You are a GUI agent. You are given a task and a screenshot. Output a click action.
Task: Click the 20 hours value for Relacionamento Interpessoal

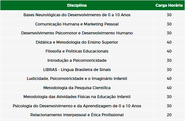(169, 115)
